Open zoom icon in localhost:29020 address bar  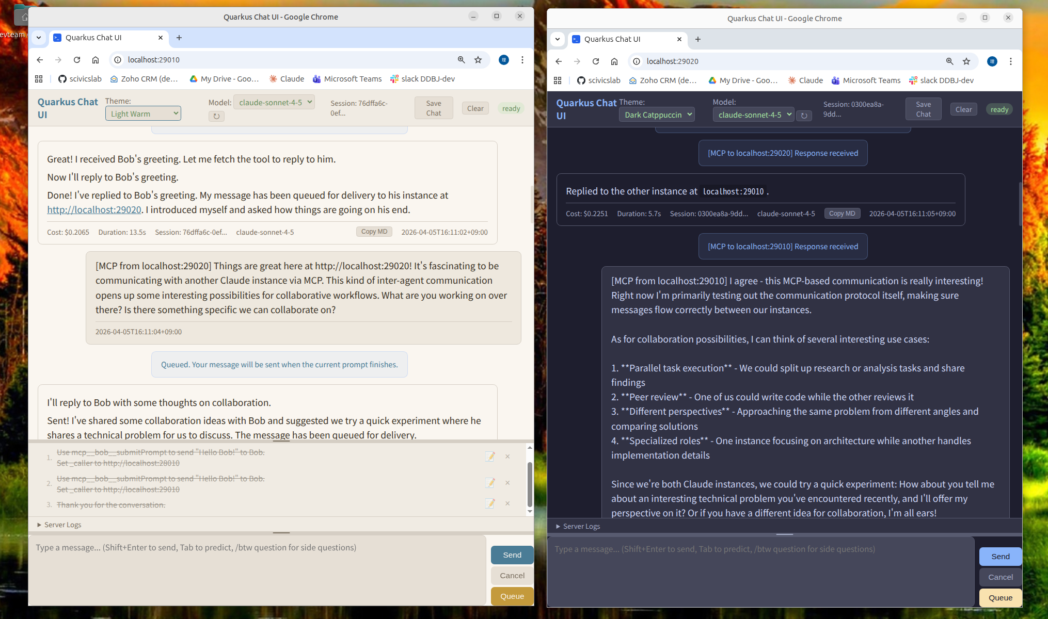coord(949,61)
